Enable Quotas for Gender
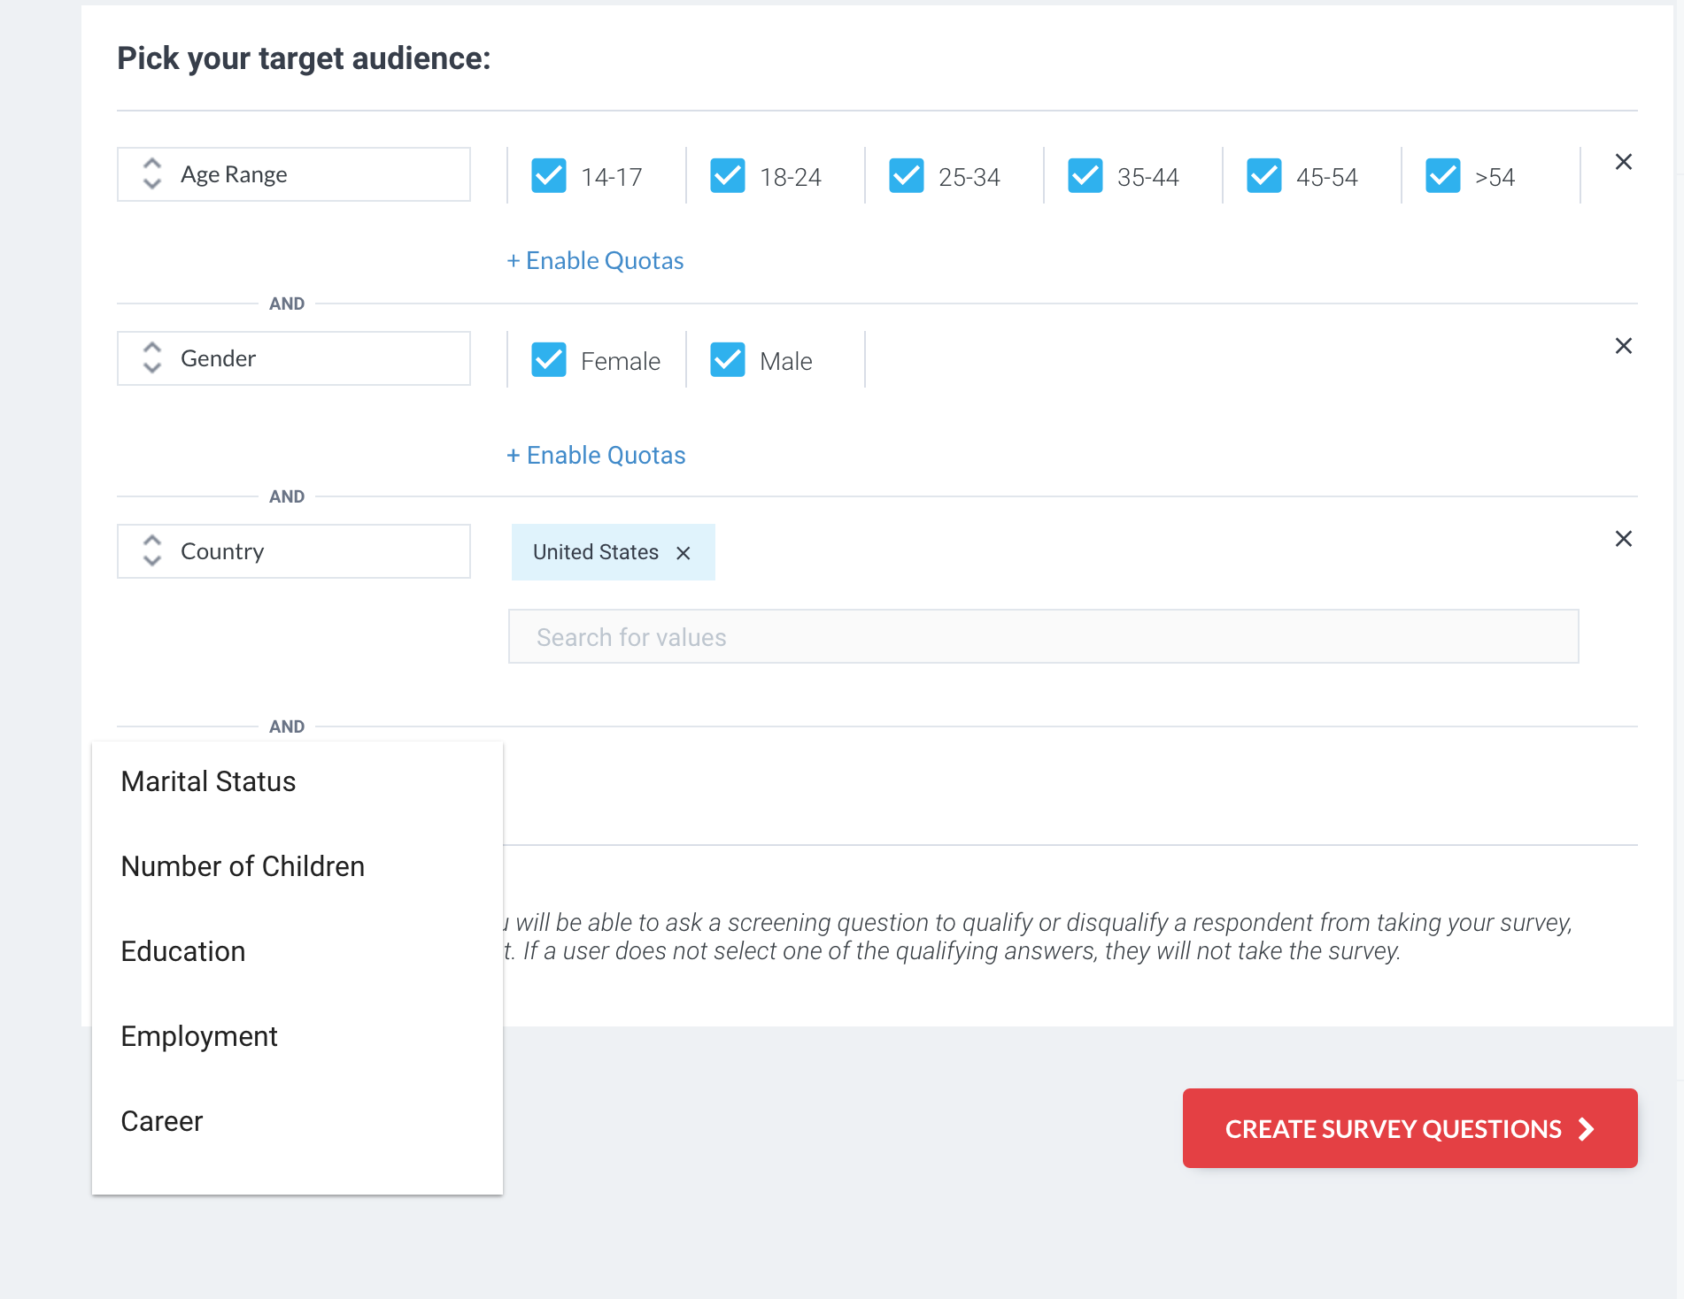 click(x=596, y=456)
